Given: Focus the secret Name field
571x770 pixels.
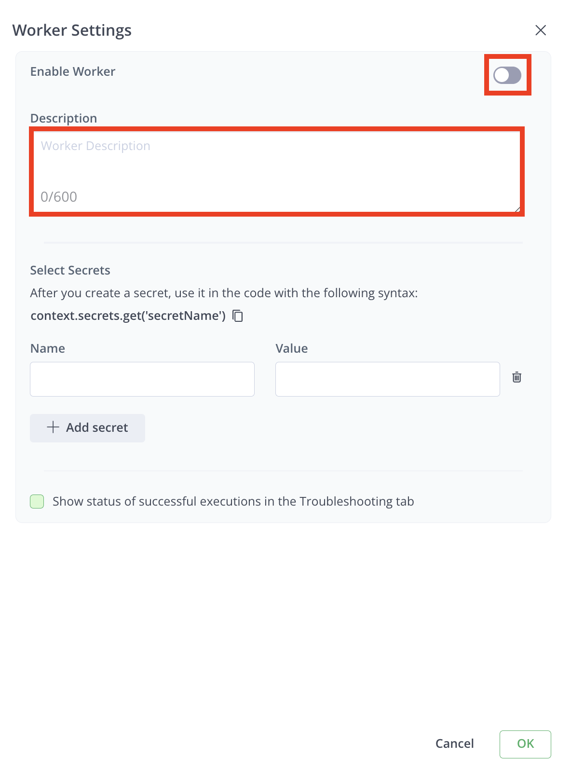Looking at the screenshot, I should (x=142, y=379).
